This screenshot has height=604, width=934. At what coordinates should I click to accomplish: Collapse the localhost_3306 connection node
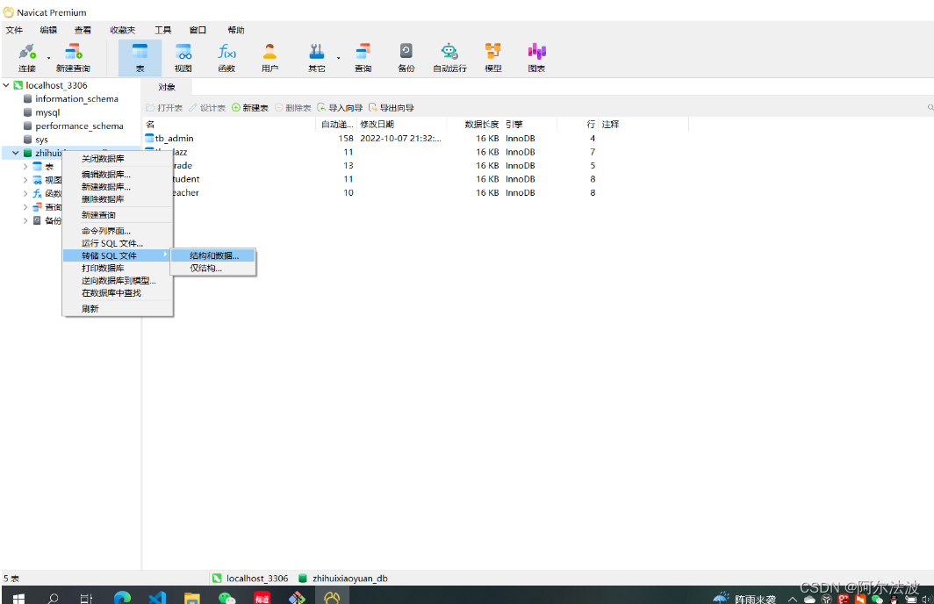tap(6, 85)
